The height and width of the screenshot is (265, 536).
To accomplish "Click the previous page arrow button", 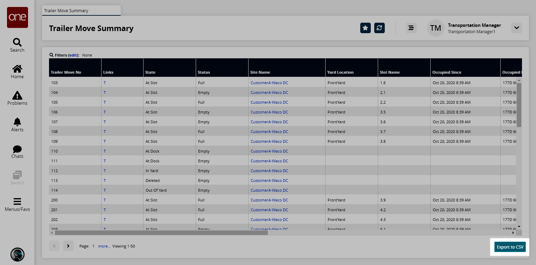I will (x=54, y=246).
